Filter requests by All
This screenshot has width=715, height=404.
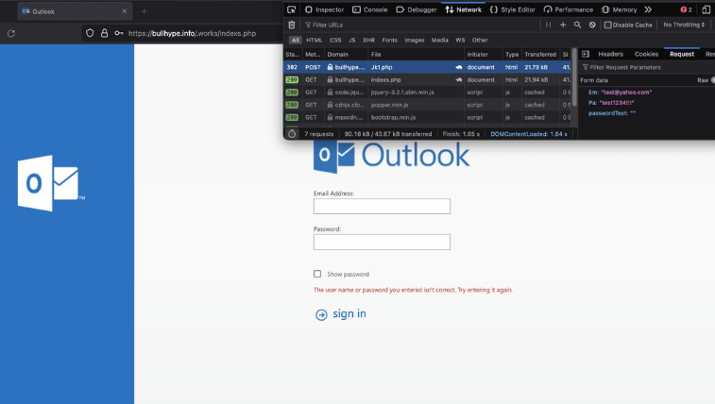295,40
